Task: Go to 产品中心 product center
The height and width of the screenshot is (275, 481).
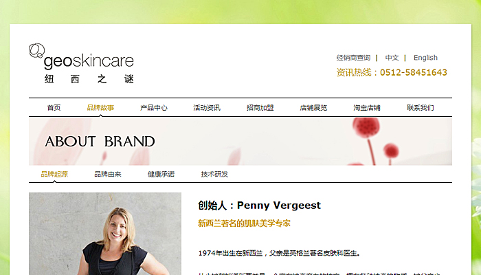Action: (154, 108)
